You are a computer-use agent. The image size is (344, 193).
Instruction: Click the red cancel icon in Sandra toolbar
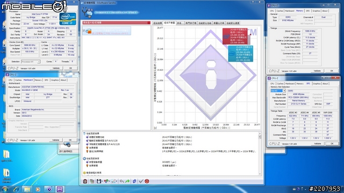[147, 181]
